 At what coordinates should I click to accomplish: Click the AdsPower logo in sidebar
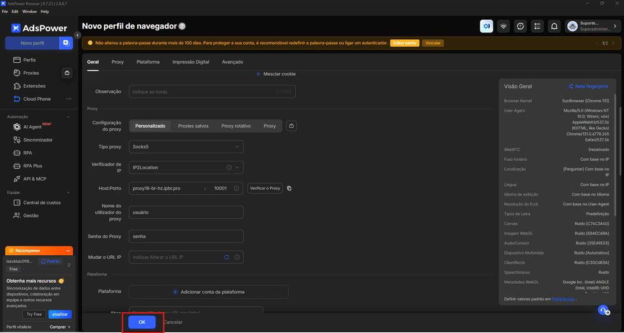coord(39,28)
